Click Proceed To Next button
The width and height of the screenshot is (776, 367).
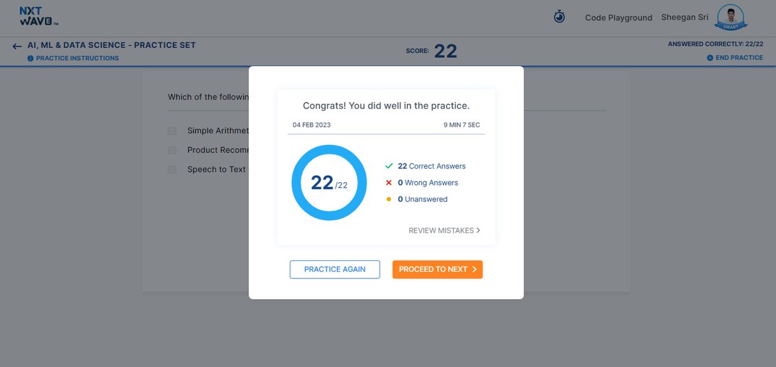point(437,269)
